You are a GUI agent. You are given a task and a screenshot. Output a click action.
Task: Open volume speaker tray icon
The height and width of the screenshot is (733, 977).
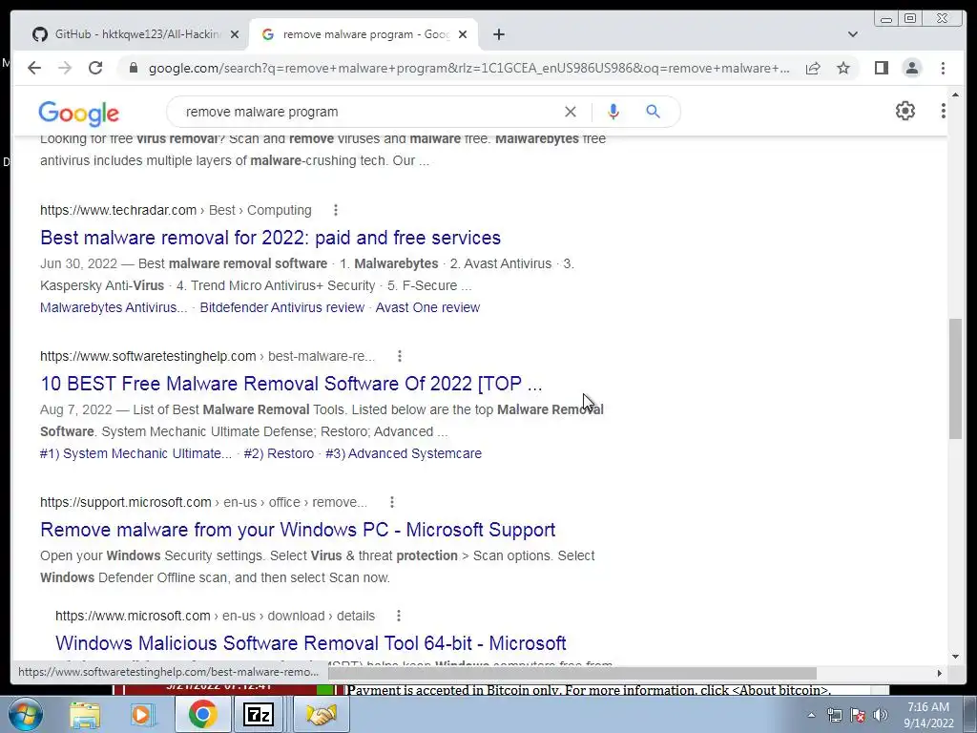(x=881, y=715)
